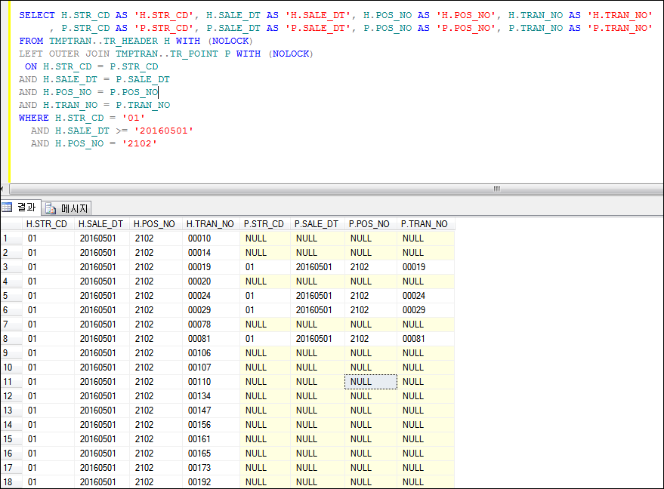Select row header number 11
This screenshot has height=489, width=664.
(11, 382)
